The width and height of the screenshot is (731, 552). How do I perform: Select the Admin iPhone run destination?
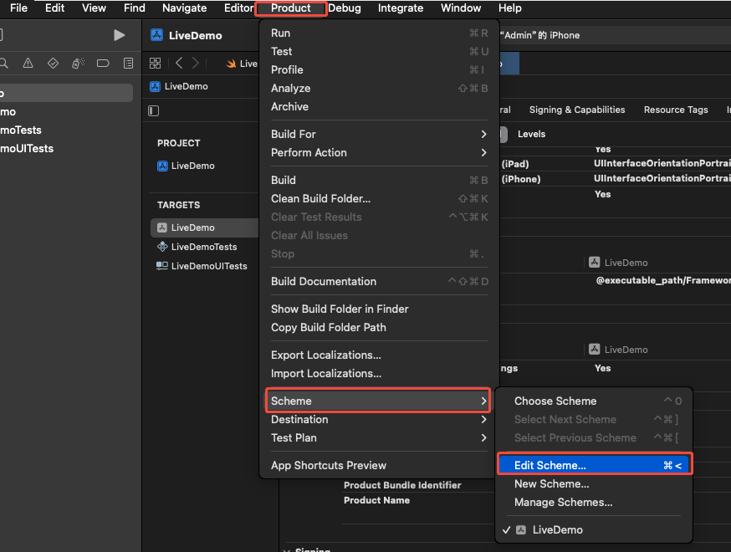click(x=539, y=35)
